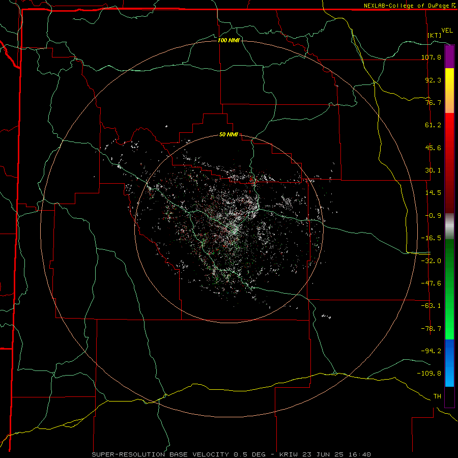The width and height of the screenshot is (458, 458).
Task: Click the -109.8 velocity scale value
Action: pos(429,374)
